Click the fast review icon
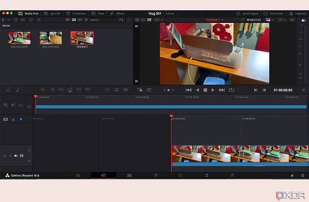Viewport: 309px width, 202px height. [x=140, y=90]
